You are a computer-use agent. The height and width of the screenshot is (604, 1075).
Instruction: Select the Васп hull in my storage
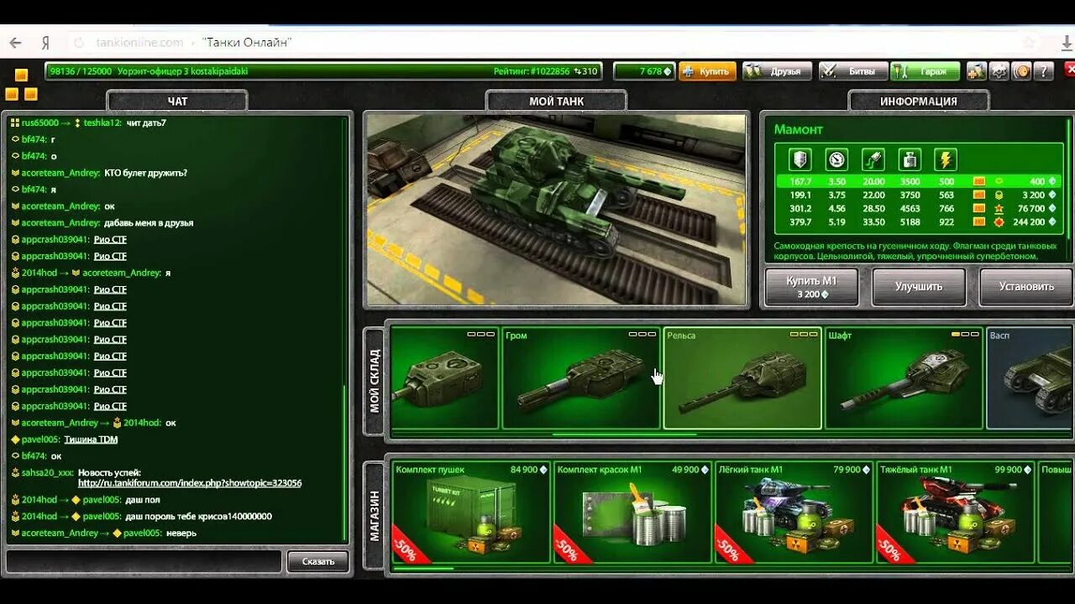point(1030,377)
